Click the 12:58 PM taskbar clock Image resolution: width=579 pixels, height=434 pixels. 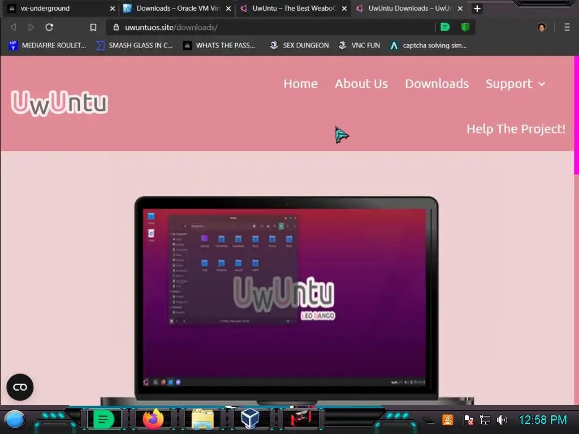click(543, 420)
